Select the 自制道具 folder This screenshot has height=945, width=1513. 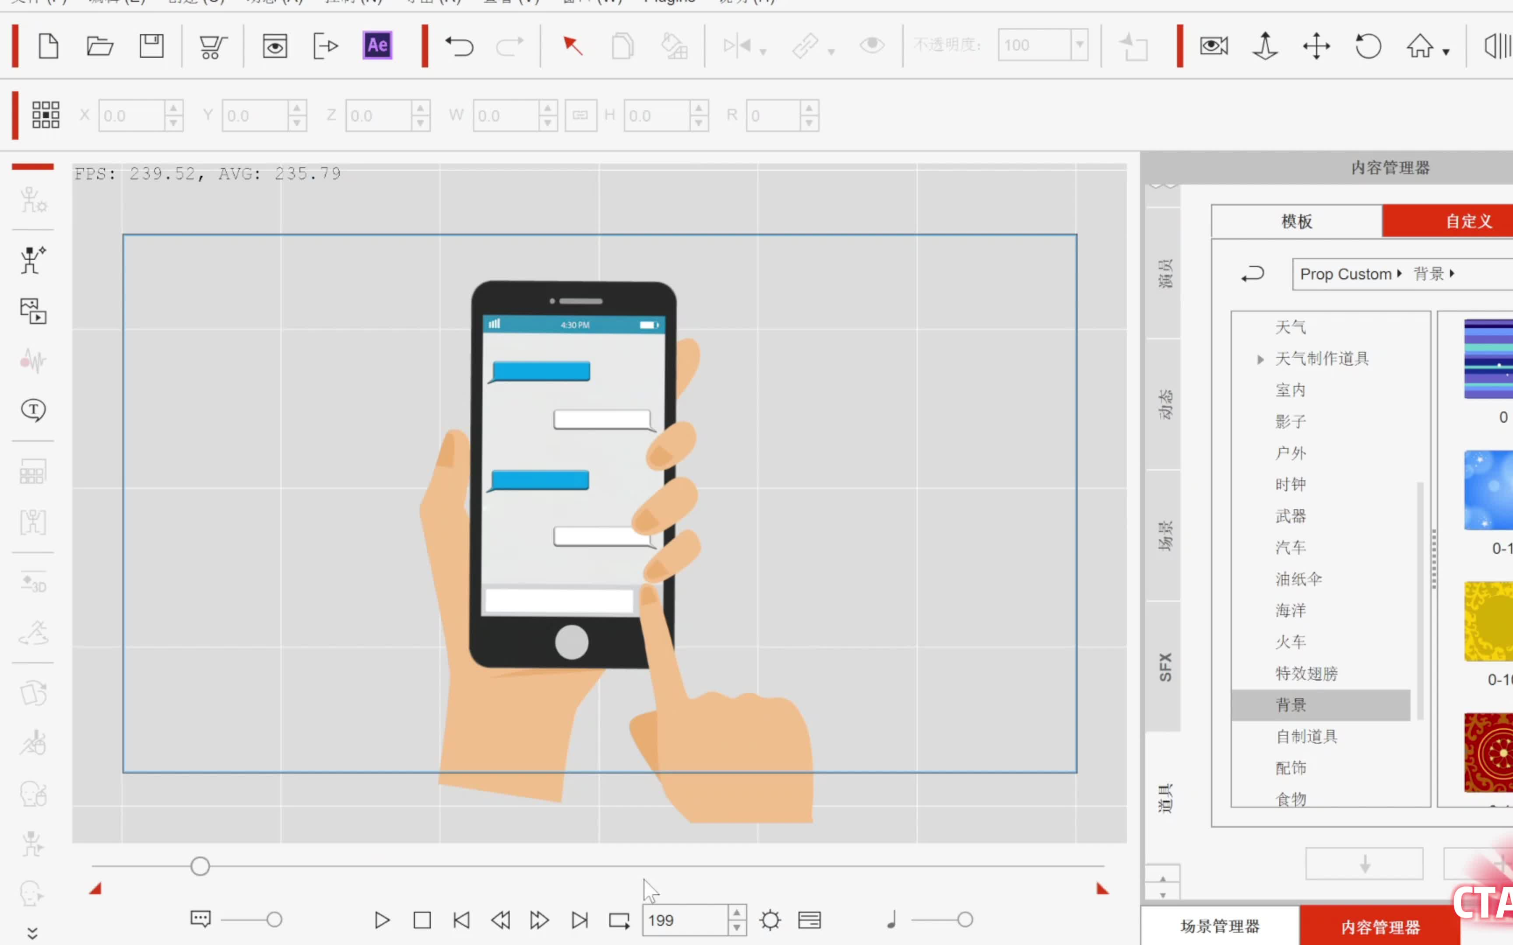pyautogui.click(x=1307, y=736)
